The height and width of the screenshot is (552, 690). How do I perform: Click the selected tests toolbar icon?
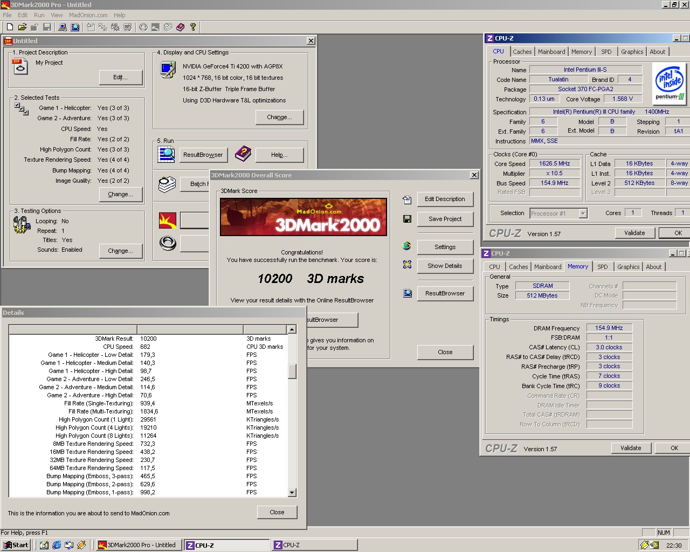(103, 27)
